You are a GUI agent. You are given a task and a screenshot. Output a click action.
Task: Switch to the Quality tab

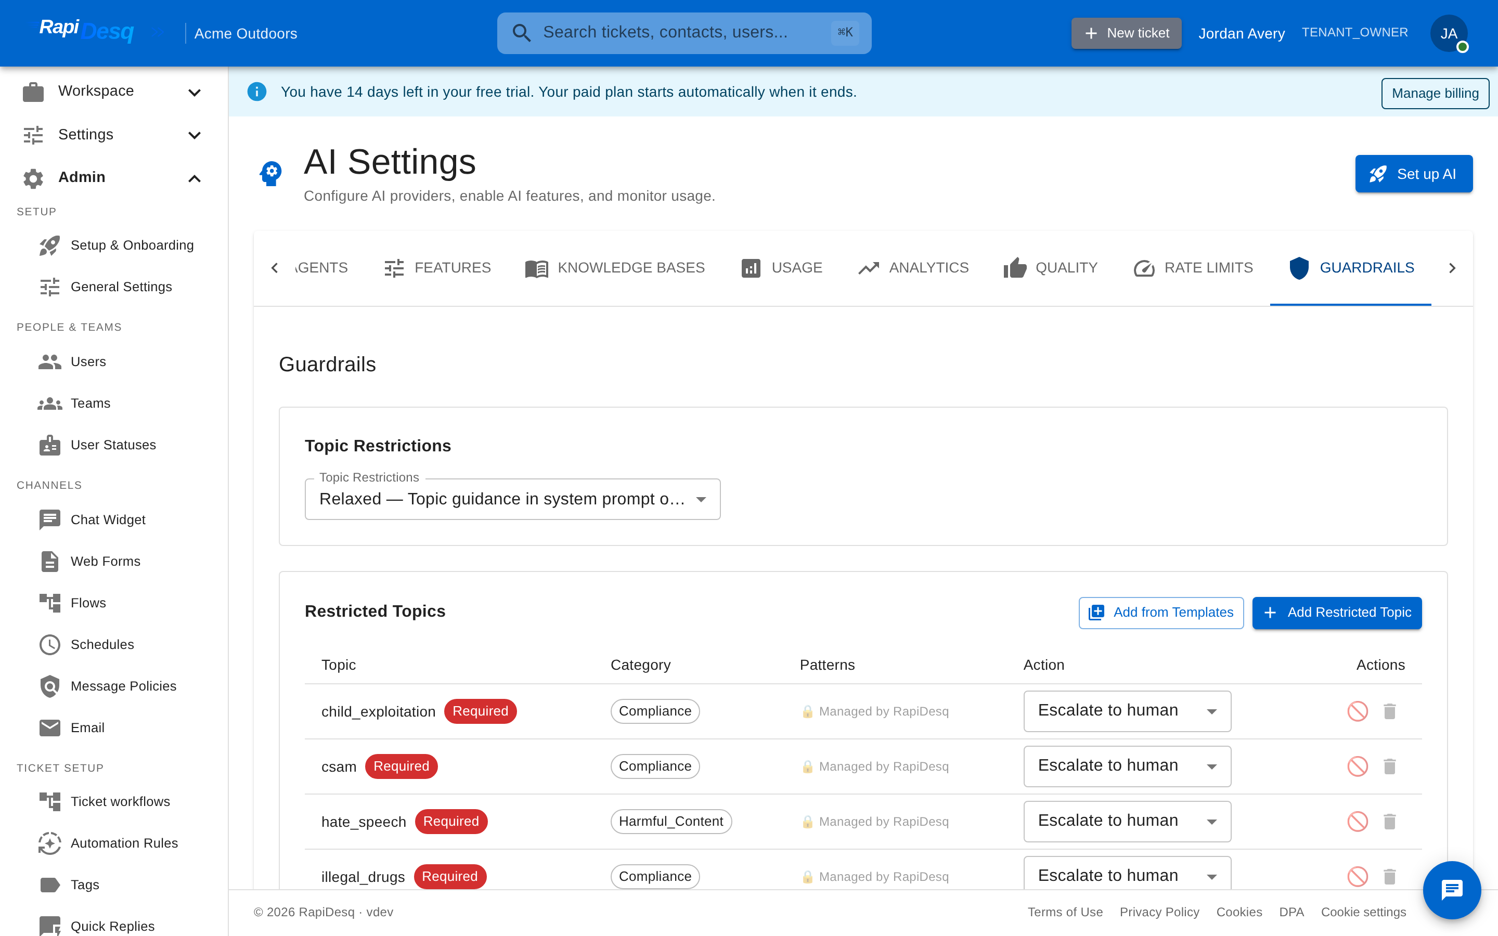click(1051, 268)
